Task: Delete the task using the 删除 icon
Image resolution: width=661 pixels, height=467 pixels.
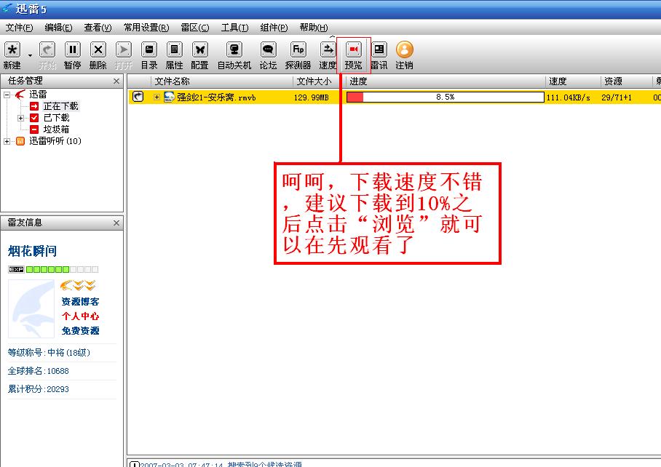Action: [x=98, y=49]
